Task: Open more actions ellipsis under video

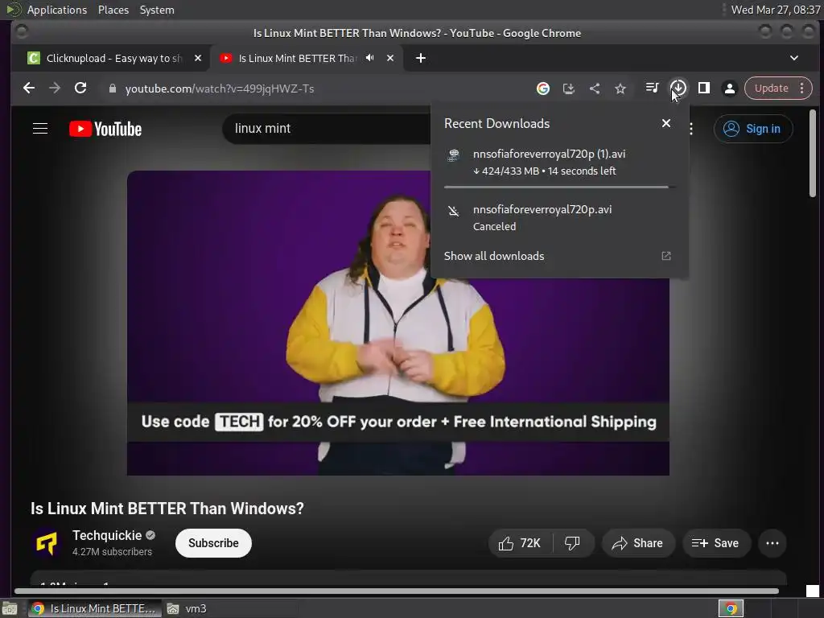Action: click(x=772, y=543)
